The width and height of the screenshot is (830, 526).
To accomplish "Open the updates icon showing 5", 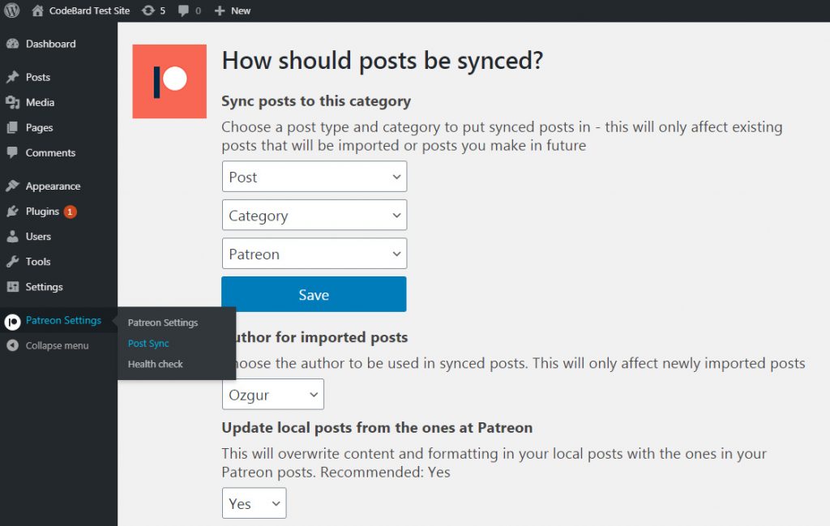I will [148, 11].
